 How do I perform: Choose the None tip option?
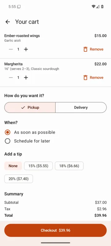(13, 166)
